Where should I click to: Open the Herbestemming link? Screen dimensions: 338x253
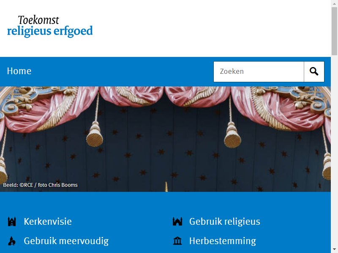pos(223,241)
